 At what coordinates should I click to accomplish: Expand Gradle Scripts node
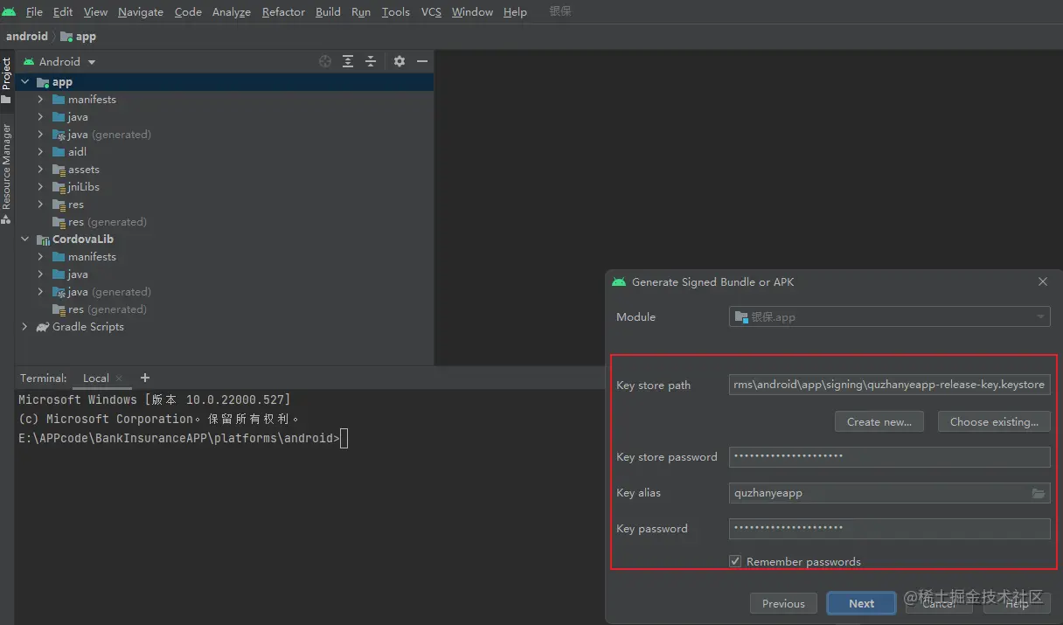click(24, 327)
